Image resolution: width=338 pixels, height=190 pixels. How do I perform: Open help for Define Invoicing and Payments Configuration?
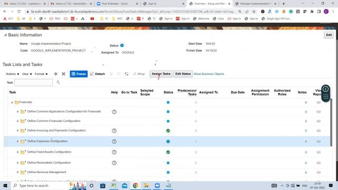114,131
